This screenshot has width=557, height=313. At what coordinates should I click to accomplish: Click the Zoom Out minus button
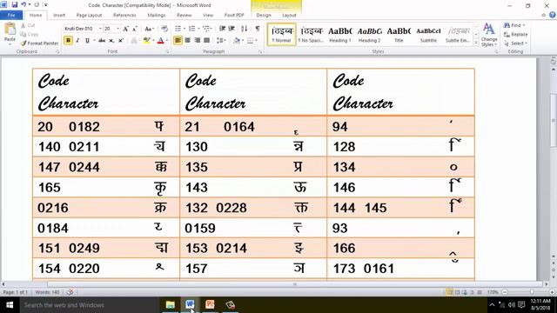coord(505,292)
